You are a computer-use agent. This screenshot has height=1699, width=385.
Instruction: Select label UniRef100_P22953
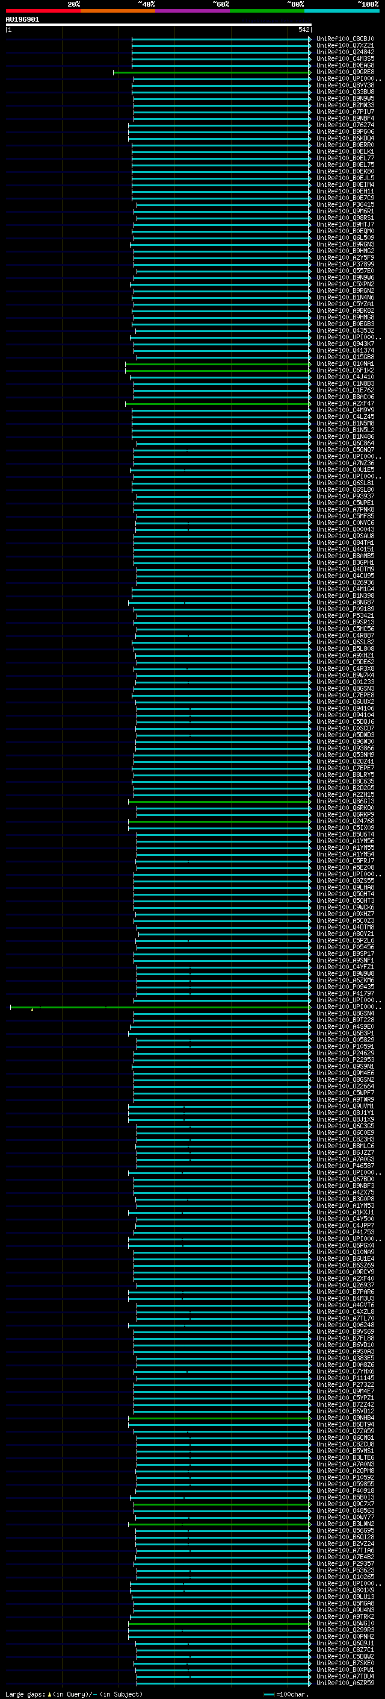coord(345,1060)
